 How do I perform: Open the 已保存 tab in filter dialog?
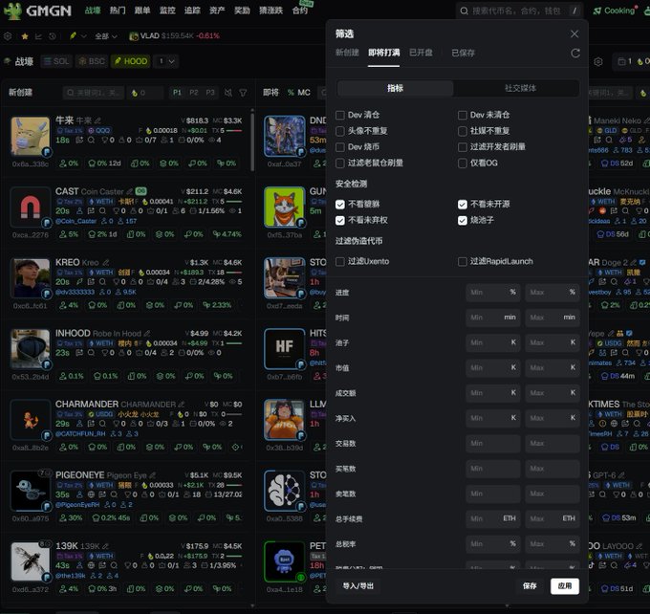click(x=463, y=54)
